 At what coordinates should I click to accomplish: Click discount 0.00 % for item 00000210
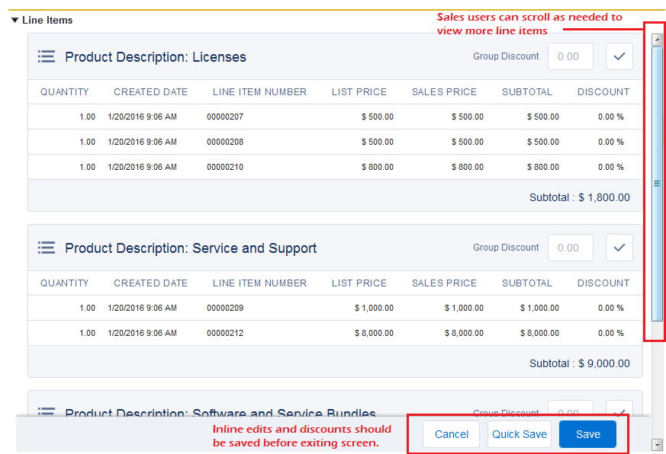pos(611,167)
